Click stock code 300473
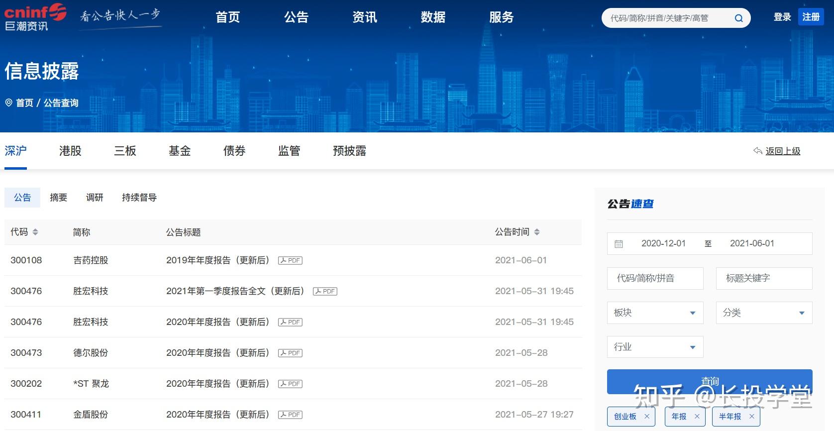Screen dimensions: 834x431 click(x=26, y=353)
